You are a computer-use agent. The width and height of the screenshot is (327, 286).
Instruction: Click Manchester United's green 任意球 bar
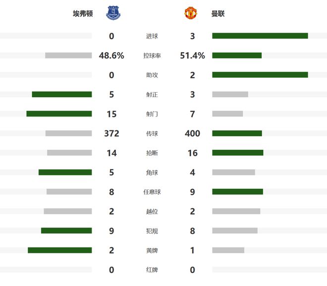[x=237, y=192]
